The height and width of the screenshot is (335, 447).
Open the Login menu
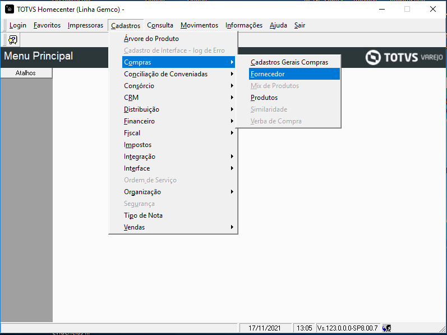(18, 25)
